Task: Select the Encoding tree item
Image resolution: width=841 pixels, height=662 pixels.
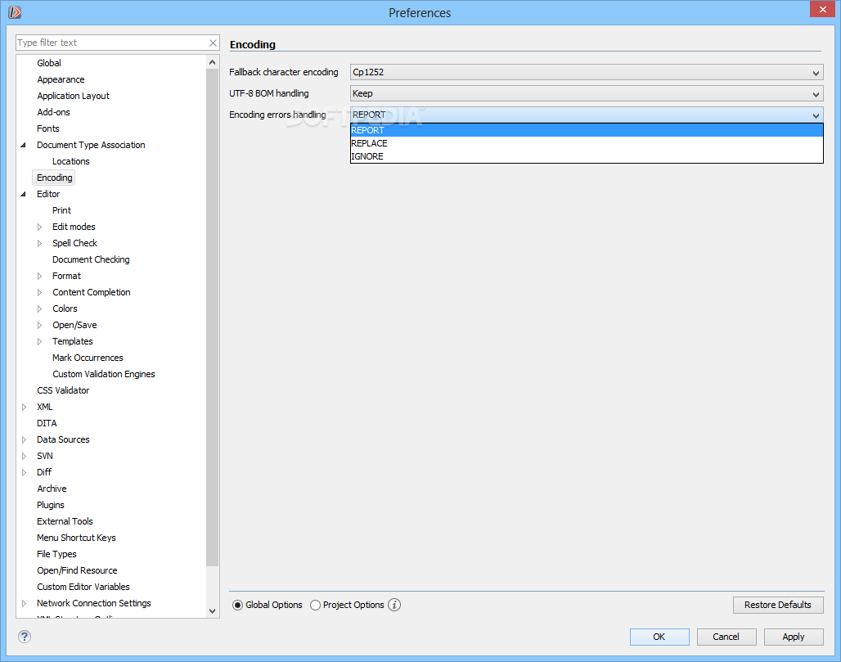Action: pos(54,178)
